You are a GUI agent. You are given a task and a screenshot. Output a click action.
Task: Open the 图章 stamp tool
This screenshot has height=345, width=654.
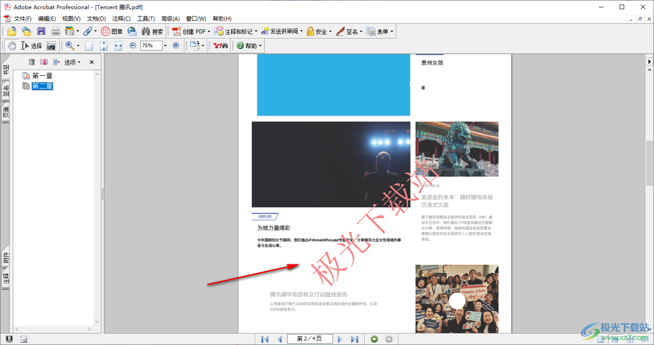click(x=112, y=31)
